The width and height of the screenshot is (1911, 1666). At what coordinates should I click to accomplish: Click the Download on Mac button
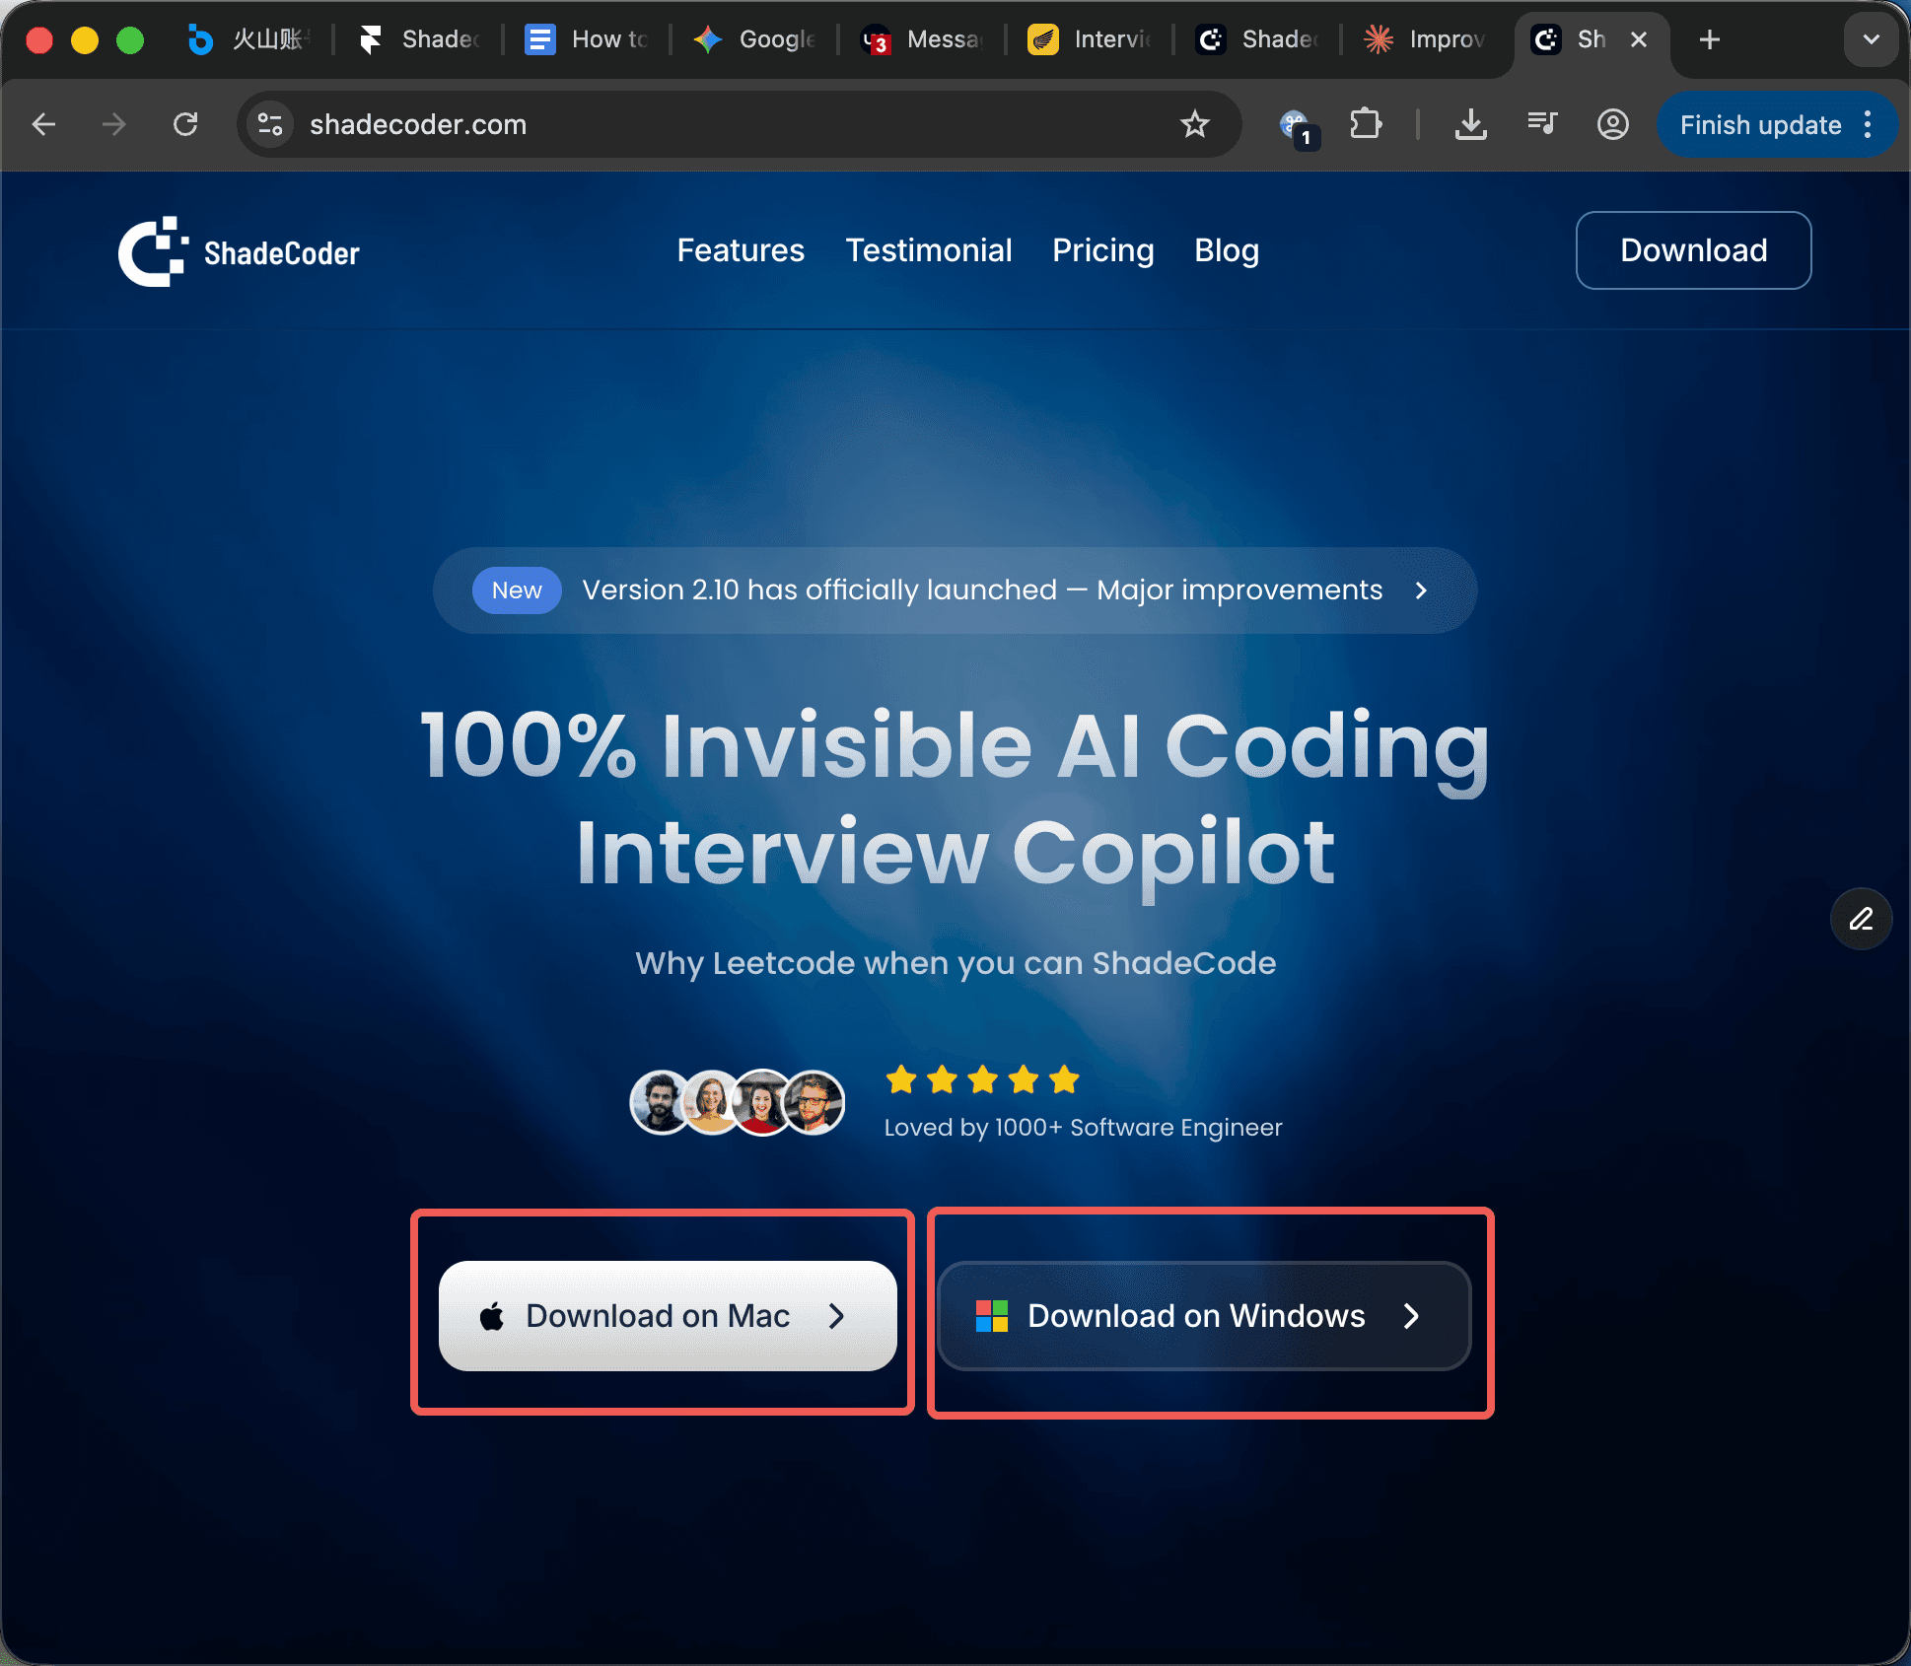click(x=668, y=1316)
